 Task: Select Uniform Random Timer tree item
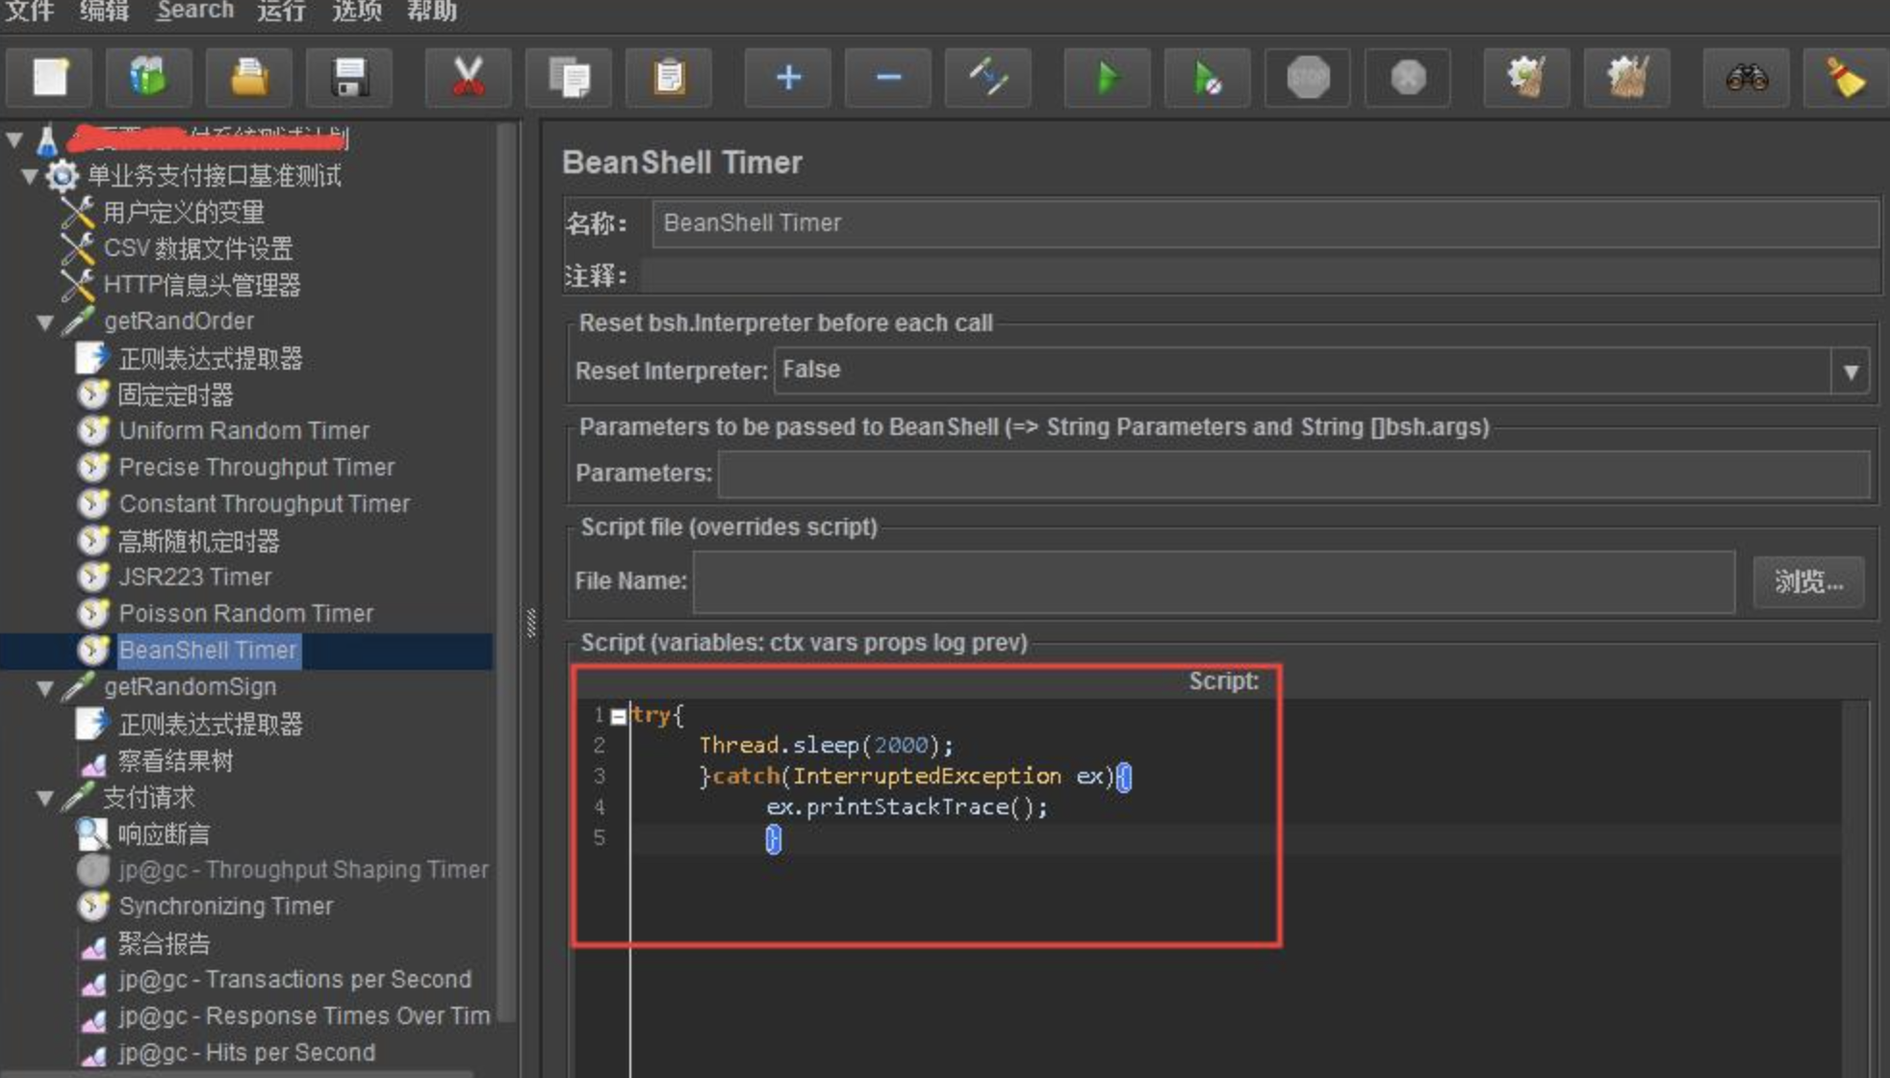(244, 431)
